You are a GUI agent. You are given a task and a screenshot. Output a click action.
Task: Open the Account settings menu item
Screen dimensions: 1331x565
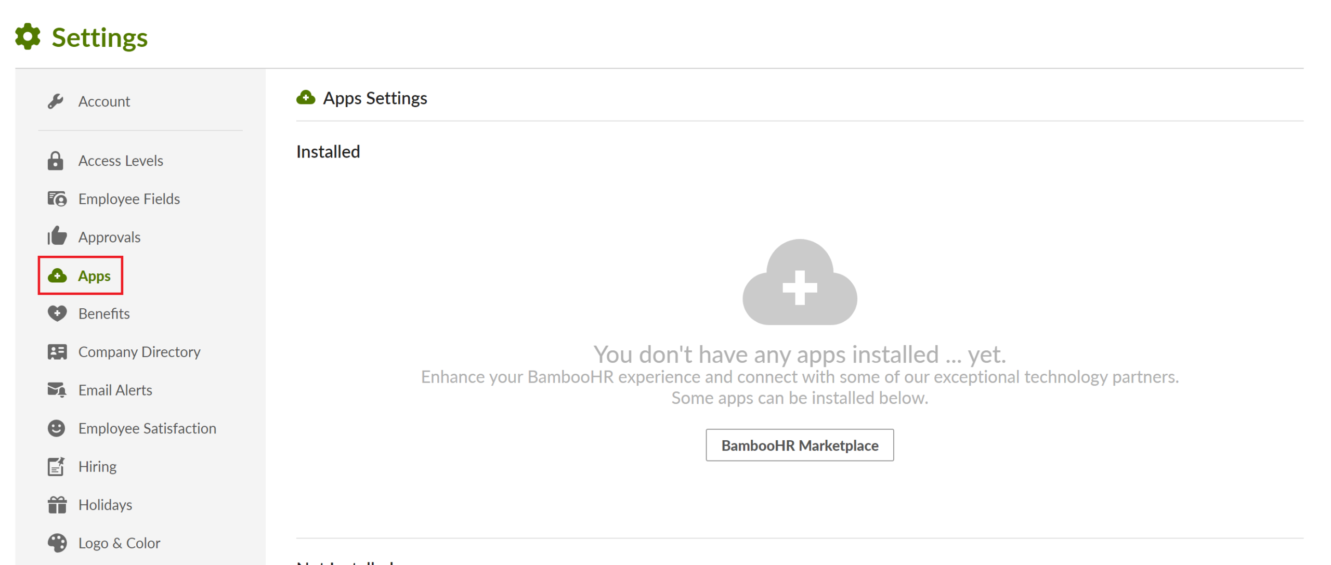(104, 101)
